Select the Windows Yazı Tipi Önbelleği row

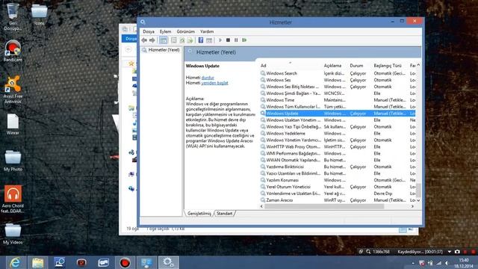337,127
